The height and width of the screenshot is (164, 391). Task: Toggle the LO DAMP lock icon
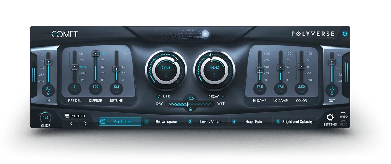[x=280, y=91]
